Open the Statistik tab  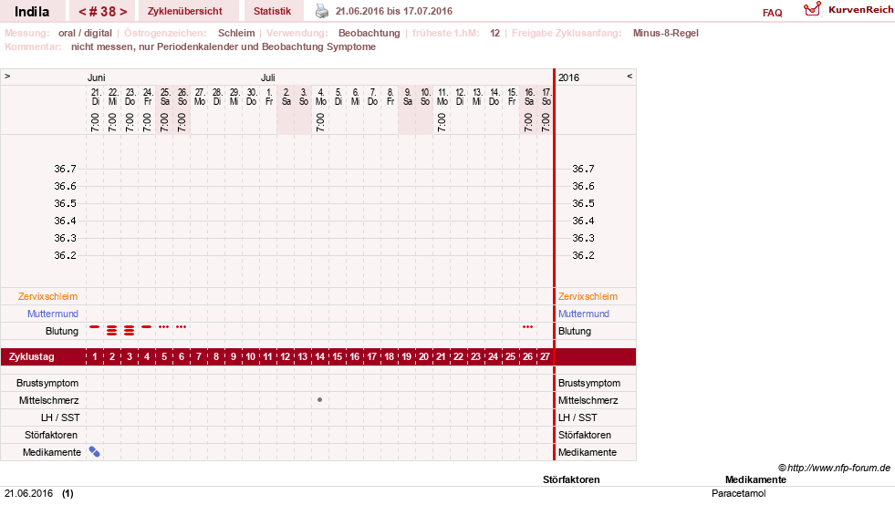[x=272, y=11]
